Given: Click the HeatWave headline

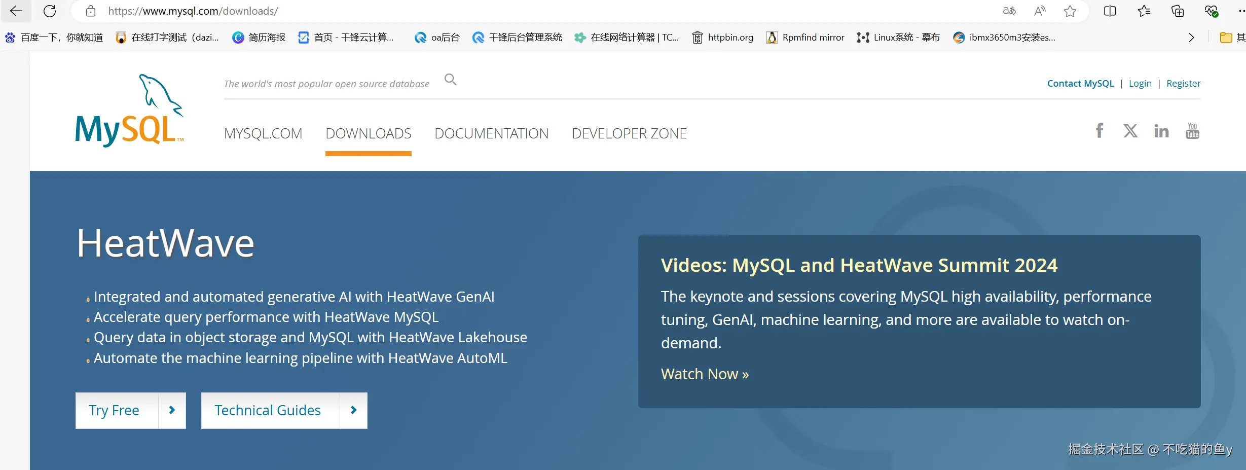Looking at the screenshot, I should pyautogui.click(x=166, y=243).
